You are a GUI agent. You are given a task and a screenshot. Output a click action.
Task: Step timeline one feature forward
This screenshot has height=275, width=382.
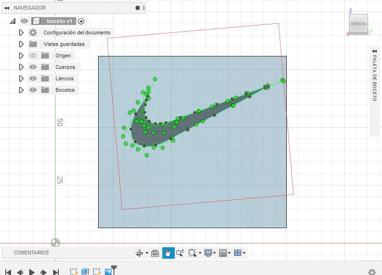(x=44, y=272)
